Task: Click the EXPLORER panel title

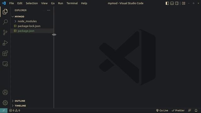Action: click(x=21, y=10)
